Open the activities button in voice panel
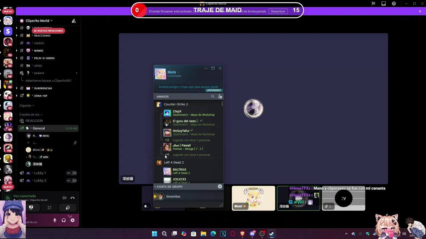The height and width of the screenshot is (239, 426). [x=49, y=207]
